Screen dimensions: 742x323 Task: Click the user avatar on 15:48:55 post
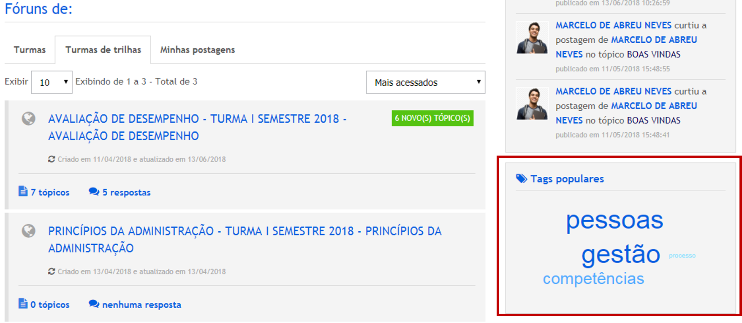point(532,38)
